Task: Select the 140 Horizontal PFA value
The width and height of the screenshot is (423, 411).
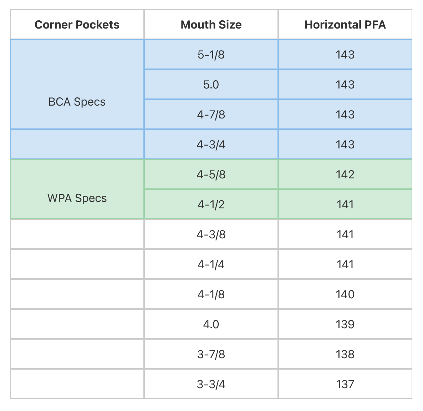Action: pos(345,294)
